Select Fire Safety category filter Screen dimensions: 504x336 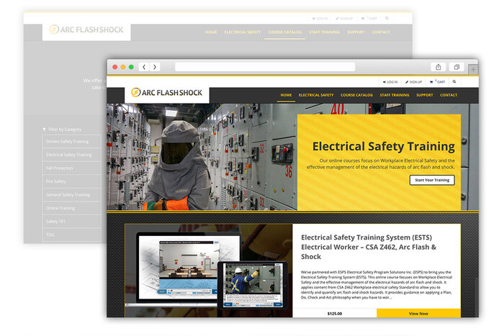pyautogui.click(x=71, y=181)
